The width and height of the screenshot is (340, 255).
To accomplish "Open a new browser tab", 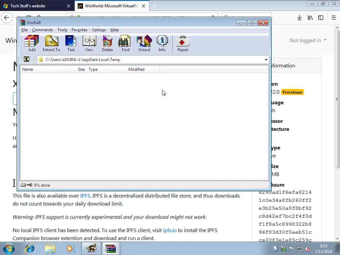I will pos(155,6).
